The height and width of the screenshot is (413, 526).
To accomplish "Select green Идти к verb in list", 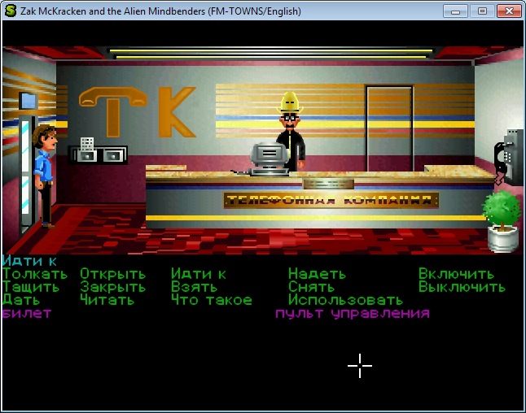I will coord(199,274).
